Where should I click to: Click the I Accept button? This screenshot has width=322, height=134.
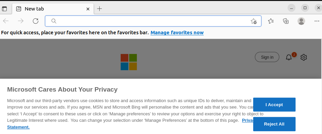coord(274,104)
